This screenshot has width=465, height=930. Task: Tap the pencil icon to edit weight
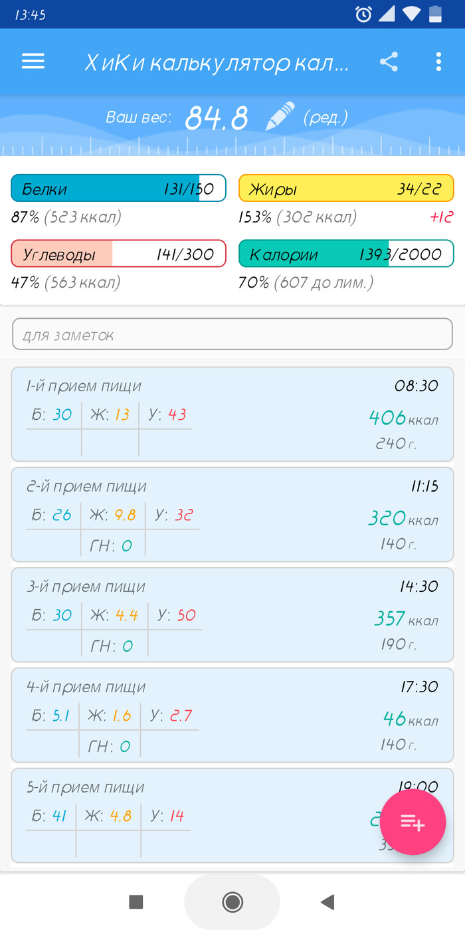(280, 118)
